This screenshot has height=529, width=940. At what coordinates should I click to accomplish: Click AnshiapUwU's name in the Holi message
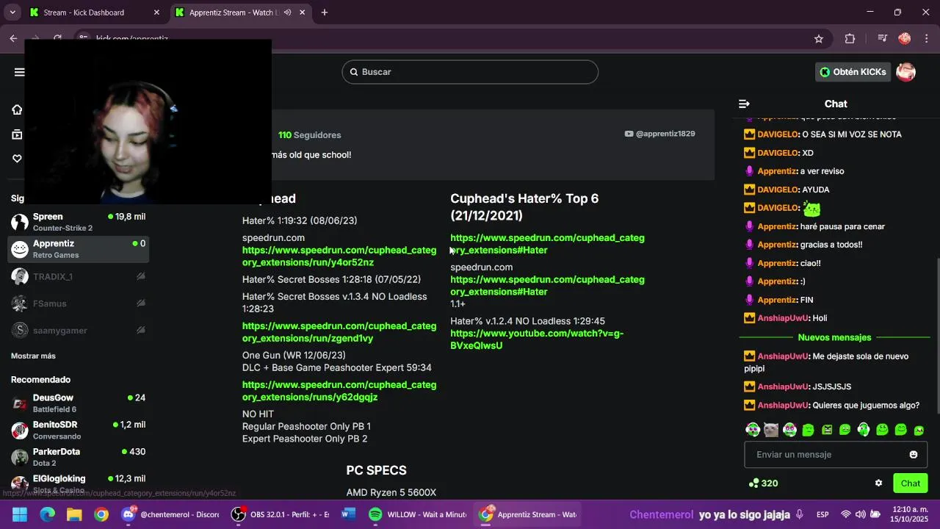pyautogui.click(x=783, y=318)
